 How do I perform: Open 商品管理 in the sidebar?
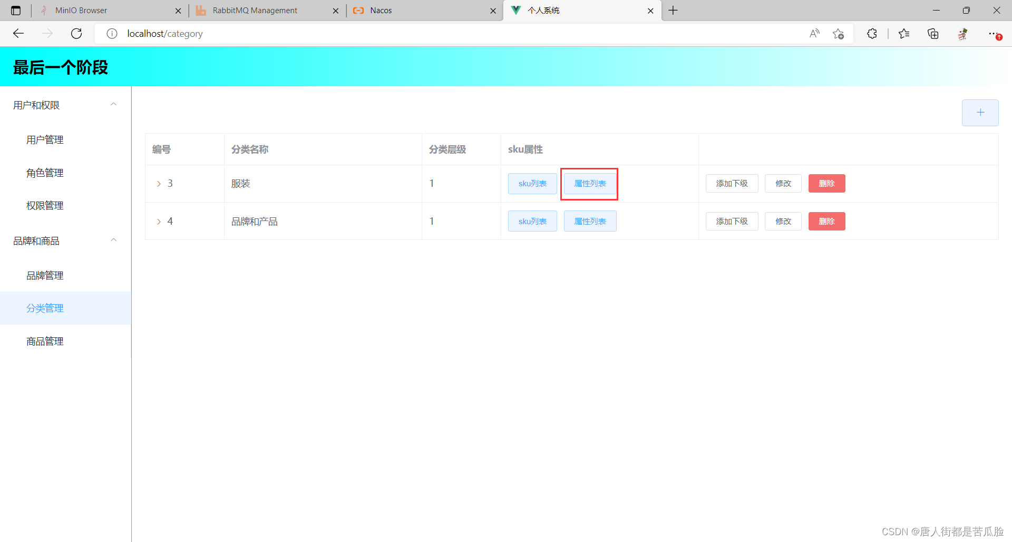click(65, 342)
